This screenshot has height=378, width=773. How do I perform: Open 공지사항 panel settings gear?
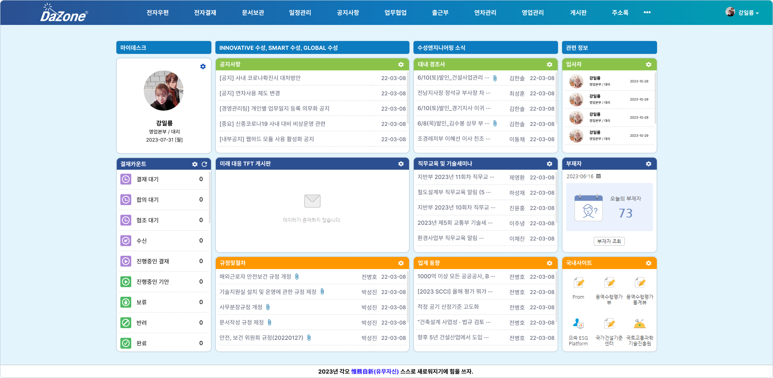point(401,65)
